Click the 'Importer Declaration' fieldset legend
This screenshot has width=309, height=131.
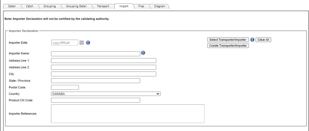click(23, 31)
